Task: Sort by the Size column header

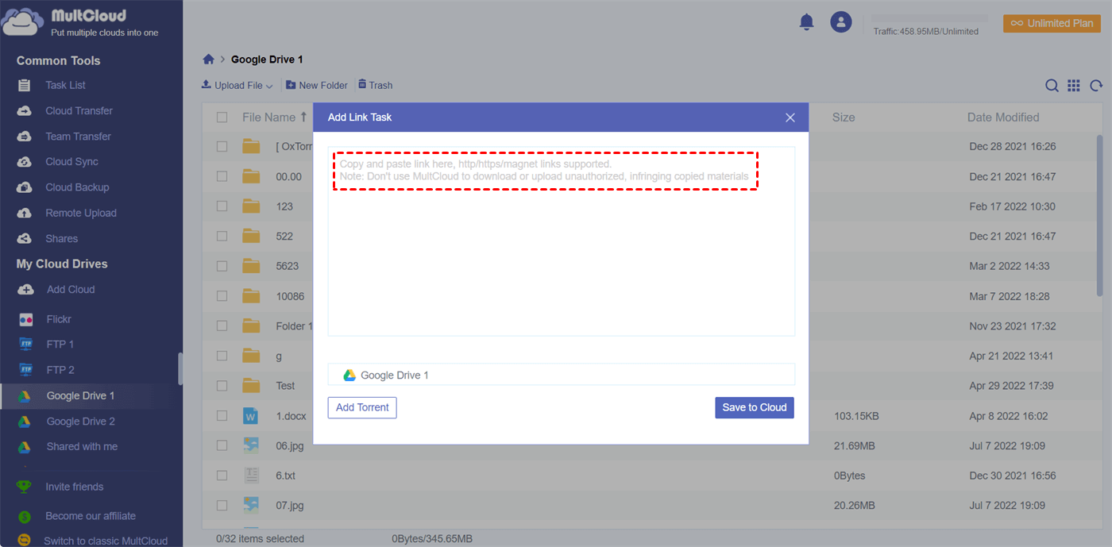Action: tap(844, 117)
